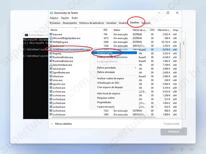
Task: Click the MsMpEng.exe process icon
Action: [x=51, y=42]
